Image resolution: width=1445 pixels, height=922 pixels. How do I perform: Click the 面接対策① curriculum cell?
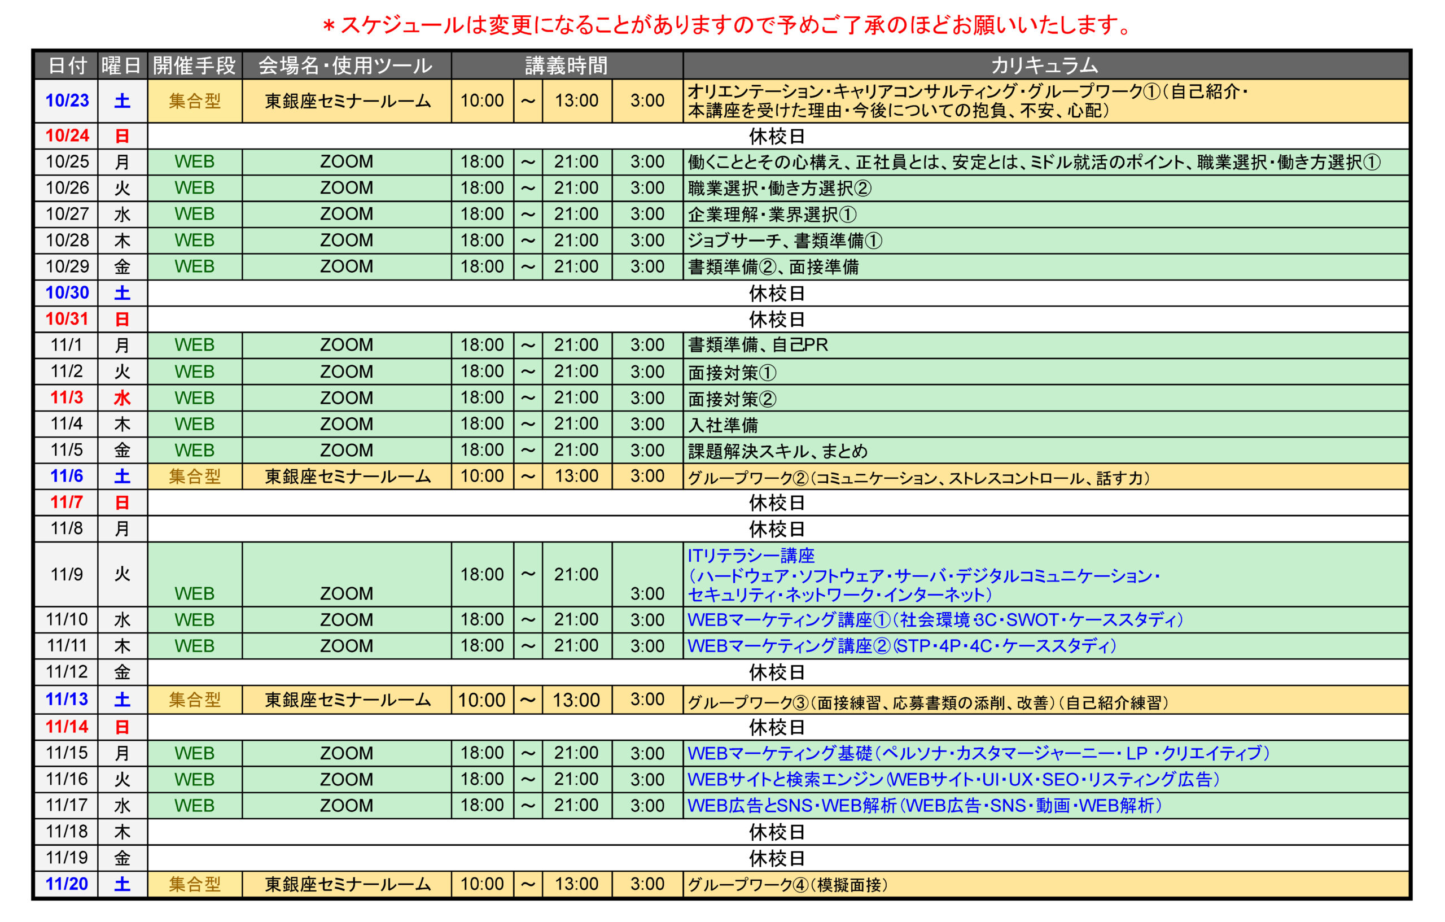click(1045, 372)
